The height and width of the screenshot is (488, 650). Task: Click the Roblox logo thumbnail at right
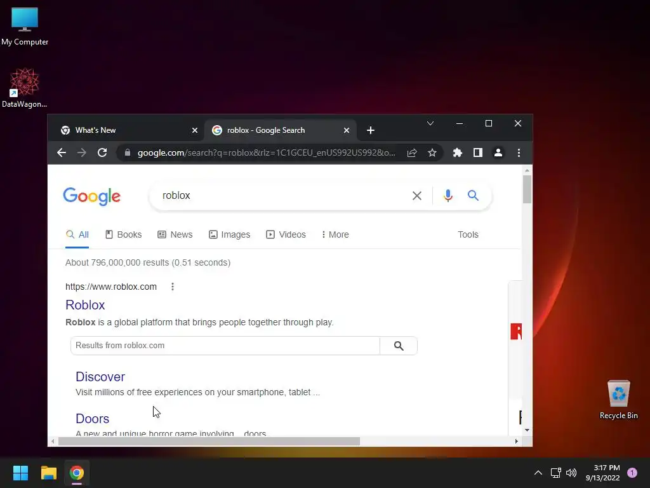[516, 332]
